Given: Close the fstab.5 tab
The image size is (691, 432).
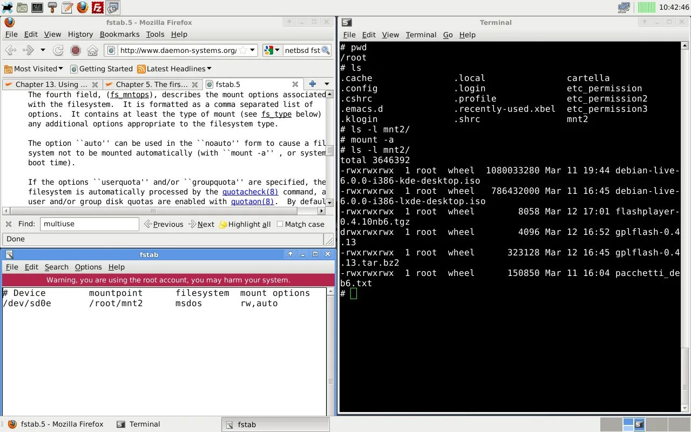Looking at the screenshot, I should (x=295, y=85).
